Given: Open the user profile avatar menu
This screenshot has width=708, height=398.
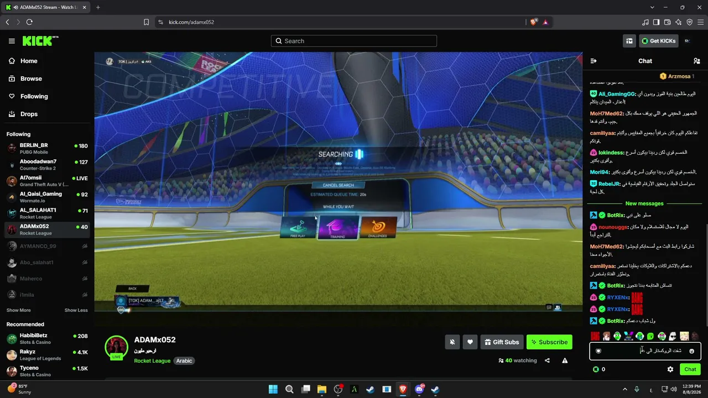Looking at the screenshot, I should click(687, 41).
